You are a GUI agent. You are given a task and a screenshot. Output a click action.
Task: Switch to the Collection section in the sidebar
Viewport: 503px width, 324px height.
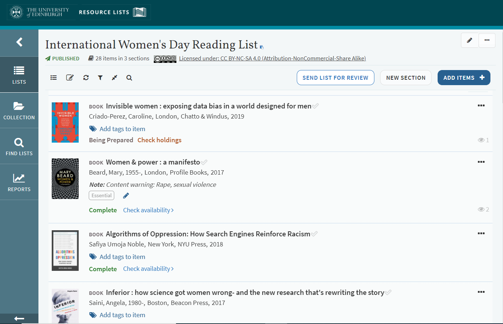pos(19,111)
